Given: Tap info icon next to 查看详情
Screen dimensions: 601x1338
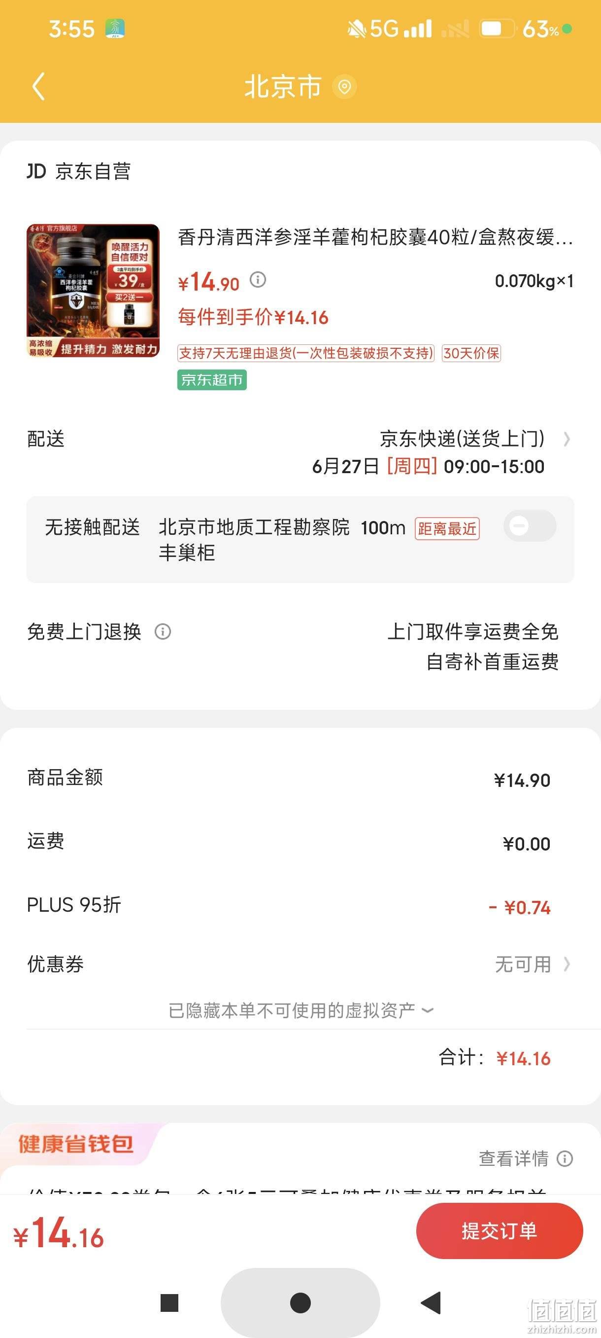Looking at the screenshot, I should (x=565, y=1158).
